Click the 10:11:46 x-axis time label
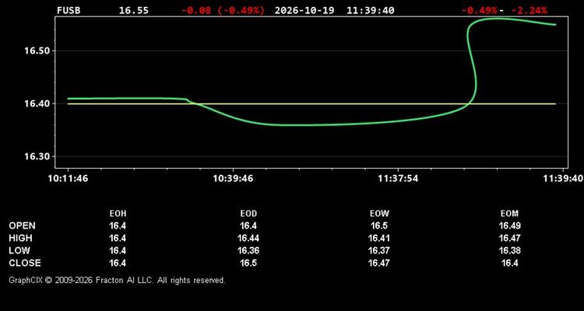The height and width of the screenshot is (311, 584). point(69,179)
